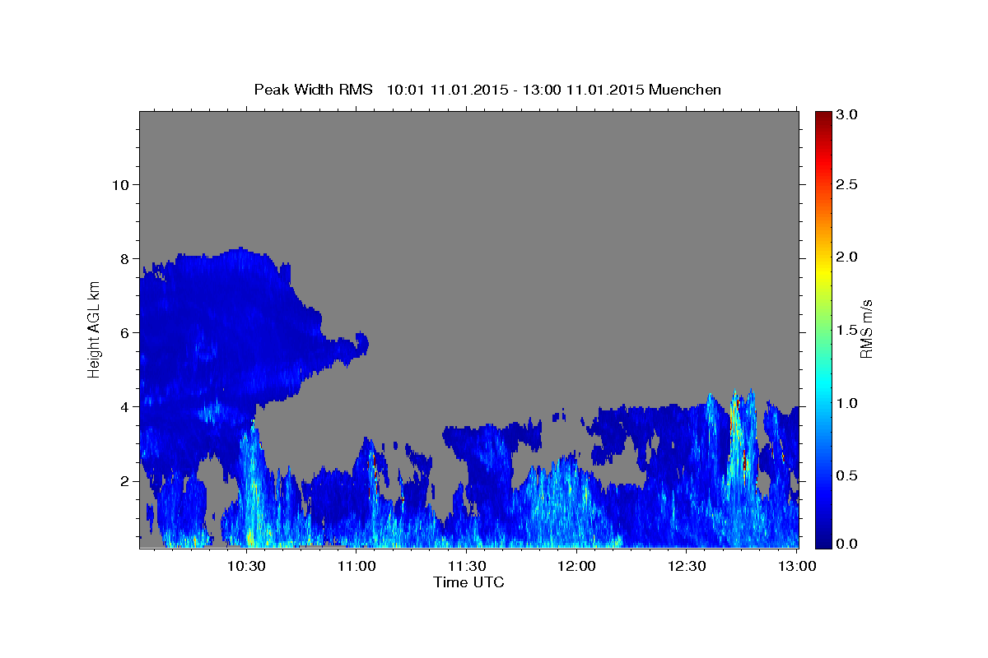This screenshot has height=658, width=988.
Task: Click the height tick label '6'
Action: click(x=126, y=332)
